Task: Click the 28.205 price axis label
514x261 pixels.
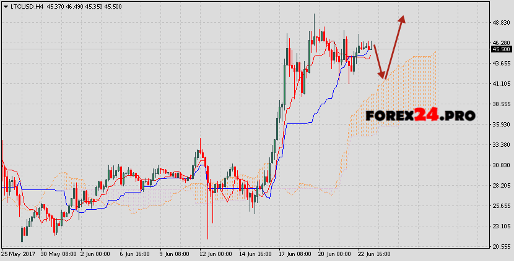Action: [500, 185]
